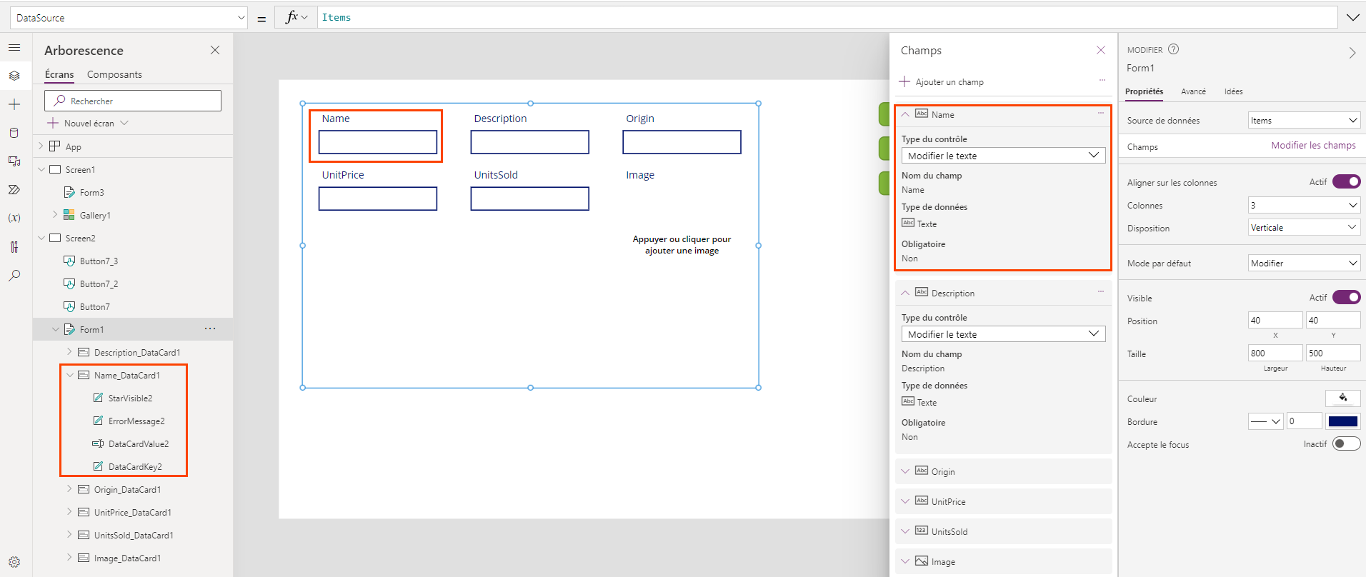Toggle the Visible switch
The height and width of the screenshot is (577, 1366).
(x=1346, y=297)
